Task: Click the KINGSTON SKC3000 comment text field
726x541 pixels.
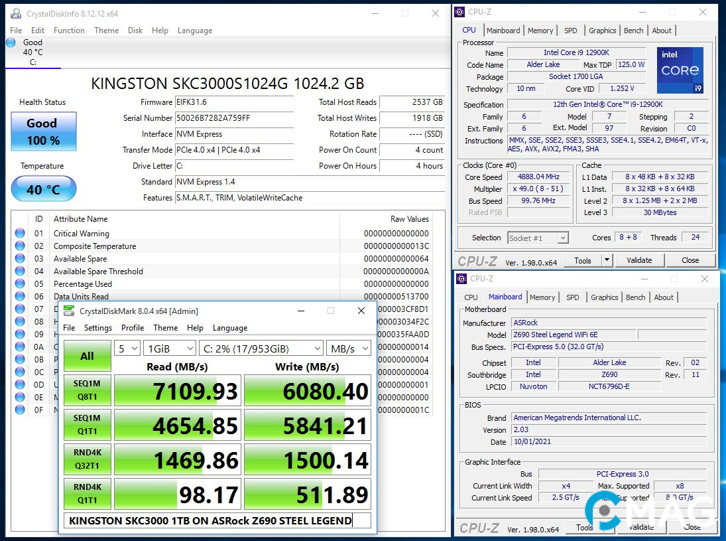Action: (210, 520)
